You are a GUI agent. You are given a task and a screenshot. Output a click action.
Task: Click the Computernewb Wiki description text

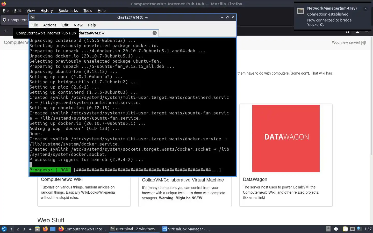pyautogui.click(x=78, y=192)
